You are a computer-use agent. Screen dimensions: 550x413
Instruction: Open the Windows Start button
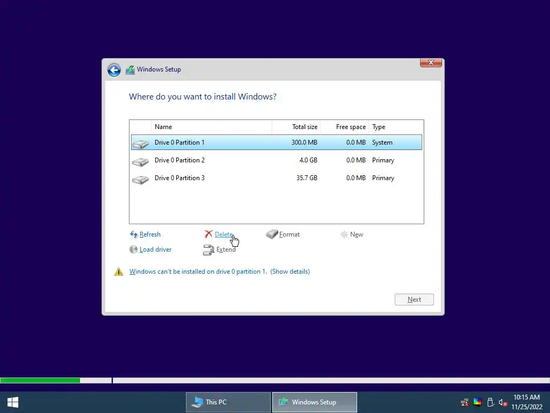click(13, 402)
